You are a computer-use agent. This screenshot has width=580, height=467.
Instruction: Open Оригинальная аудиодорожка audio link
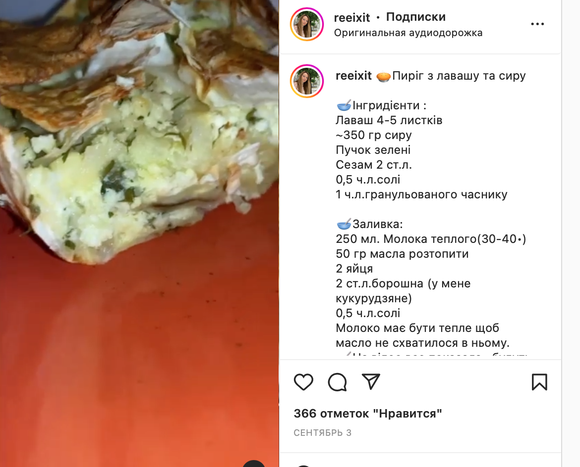[x=408, y=33]
